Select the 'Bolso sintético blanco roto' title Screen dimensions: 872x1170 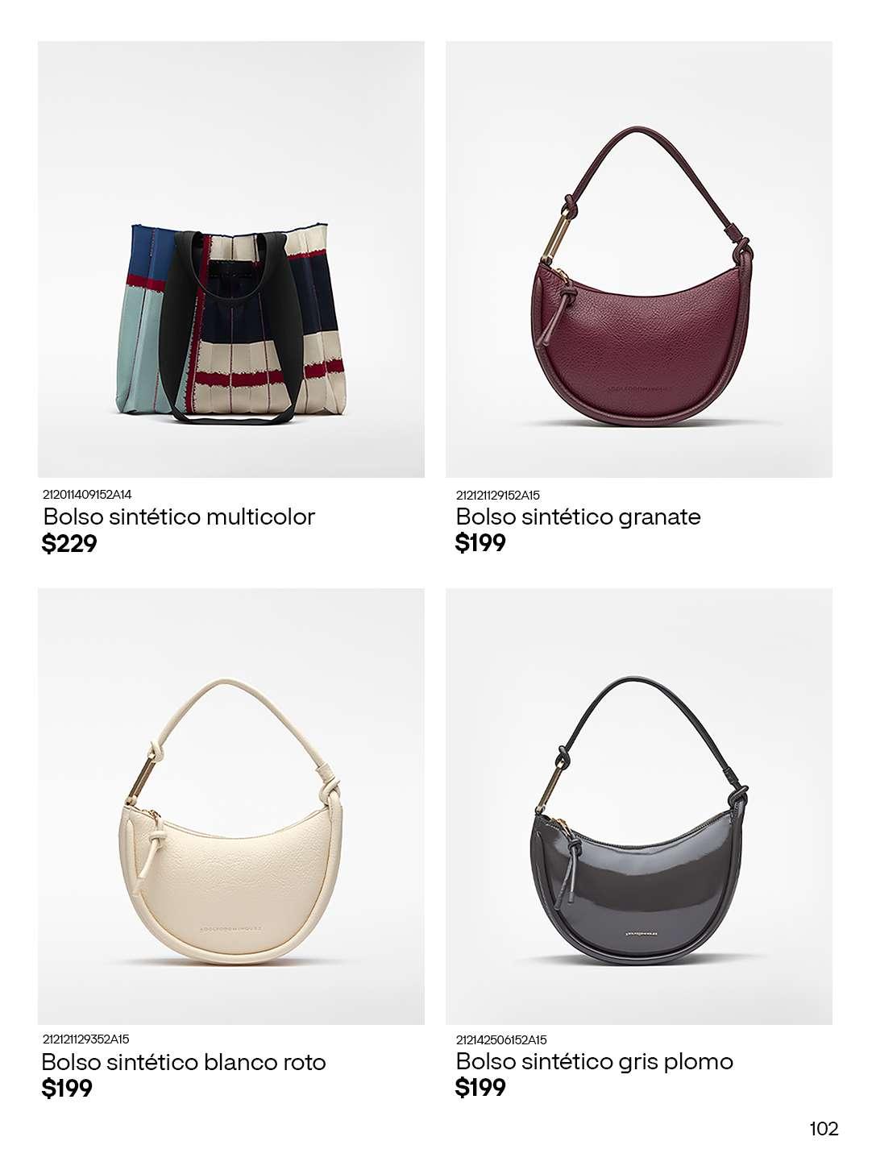pyautogui.click(x=184, y=1062)
